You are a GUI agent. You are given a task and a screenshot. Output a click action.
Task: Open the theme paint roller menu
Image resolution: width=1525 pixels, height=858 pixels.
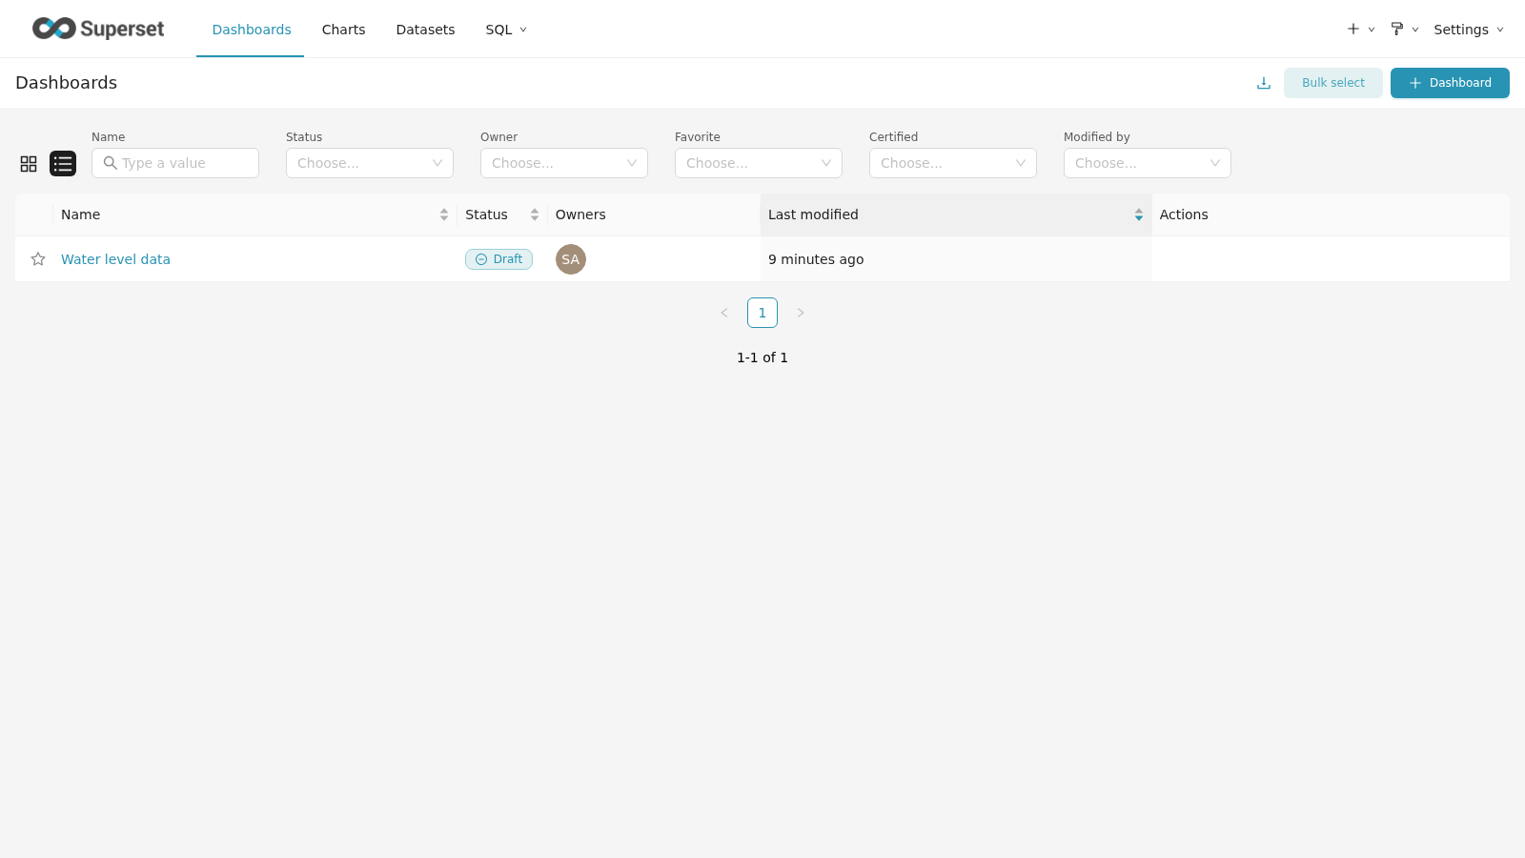[1403, 30]
